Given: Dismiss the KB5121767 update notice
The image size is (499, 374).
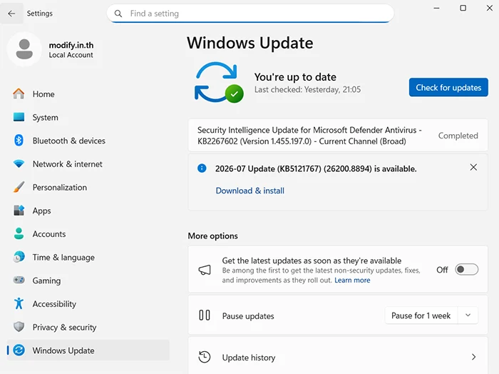Looking at the screenshot, I should [x=473, y=167].
